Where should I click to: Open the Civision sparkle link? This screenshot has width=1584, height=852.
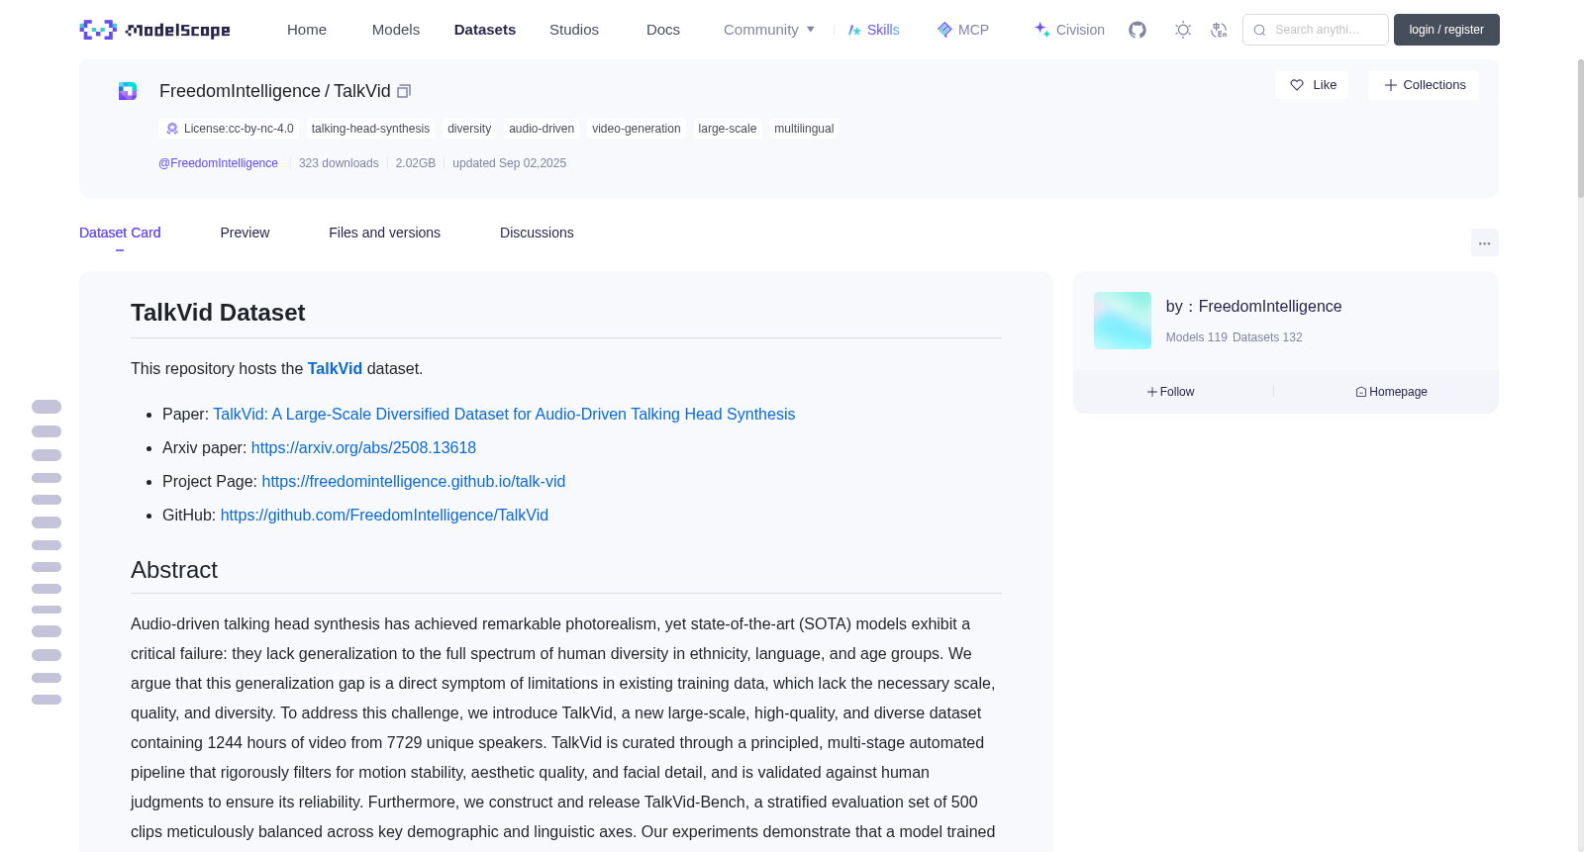pyautogui.click(x=1069, y=30)
